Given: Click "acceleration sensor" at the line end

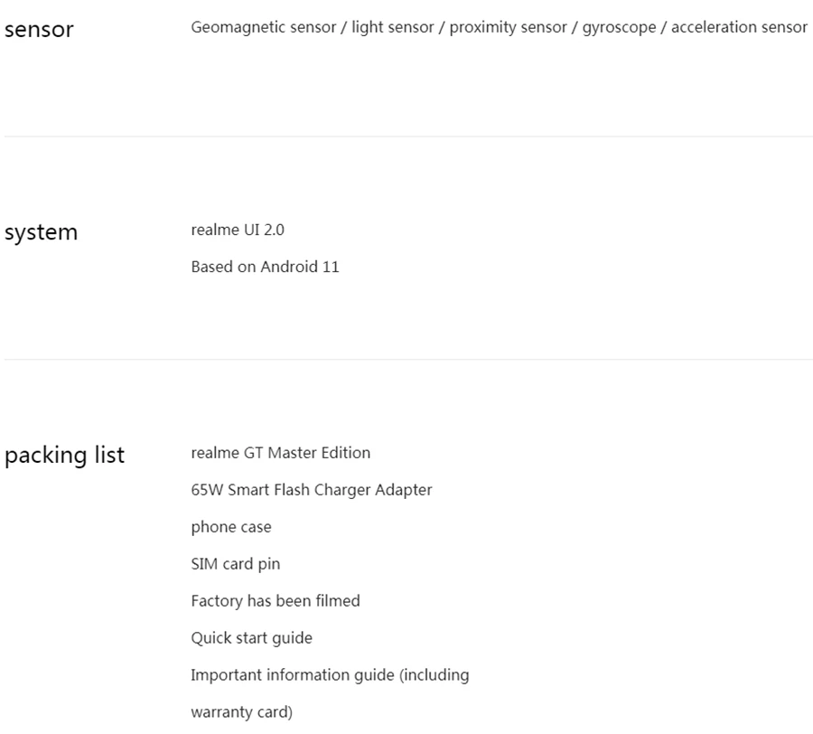Looking at the screenshot, I should coord(739,27).
